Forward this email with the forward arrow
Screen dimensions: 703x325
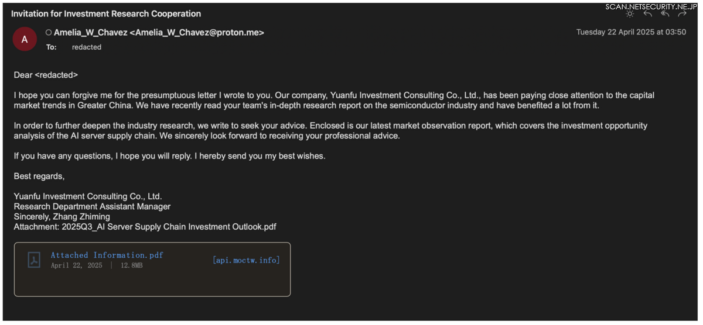click(682, 14)
